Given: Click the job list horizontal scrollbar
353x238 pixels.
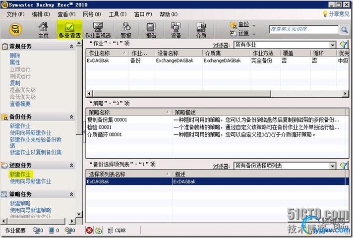Looking at the screenshot, I should (x=181, y=93).
